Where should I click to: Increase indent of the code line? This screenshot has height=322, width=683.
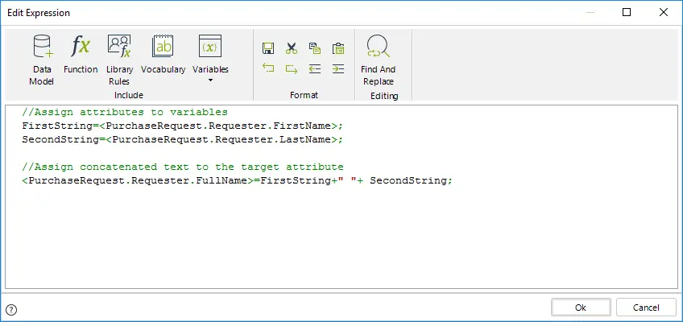(x=338, y=68)
